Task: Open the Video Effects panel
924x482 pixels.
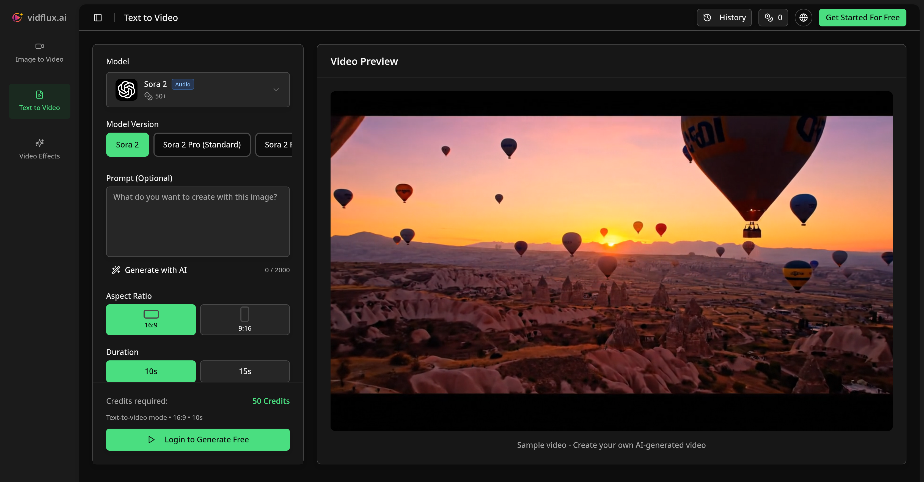Action: [x=39, y=149]
